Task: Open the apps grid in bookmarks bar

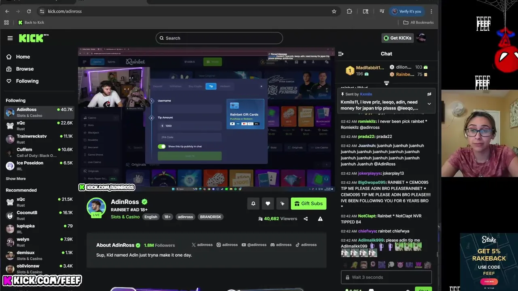Action: click(6, 23)
